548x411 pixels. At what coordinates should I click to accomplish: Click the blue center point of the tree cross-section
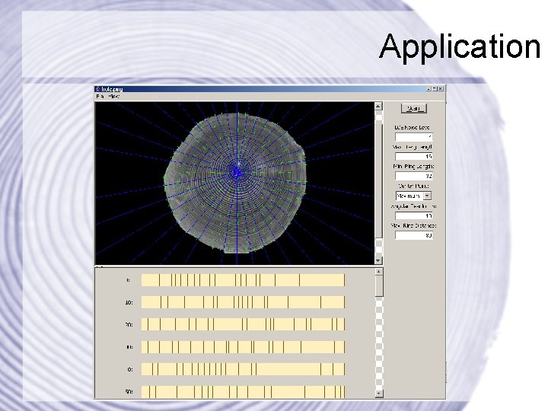237,172
